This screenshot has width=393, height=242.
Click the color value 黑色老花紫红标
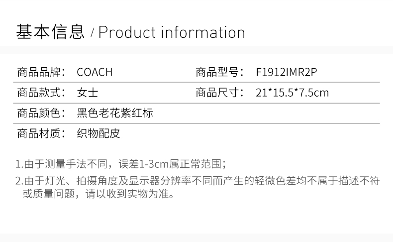tap(115, 113)
